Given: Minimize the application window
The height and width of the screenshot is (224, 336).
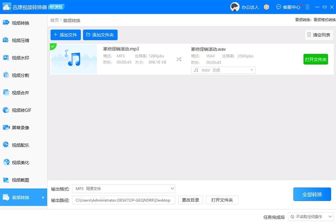Looking at the screenshot, I should tap(318, 7).
